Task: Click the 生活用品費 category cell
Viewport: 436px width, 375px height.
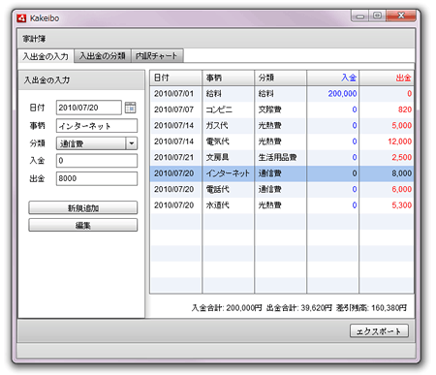Action: (277, 157)
